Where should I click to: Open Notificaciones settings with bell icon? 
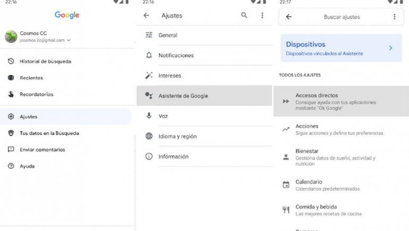(x=176, y=55)
